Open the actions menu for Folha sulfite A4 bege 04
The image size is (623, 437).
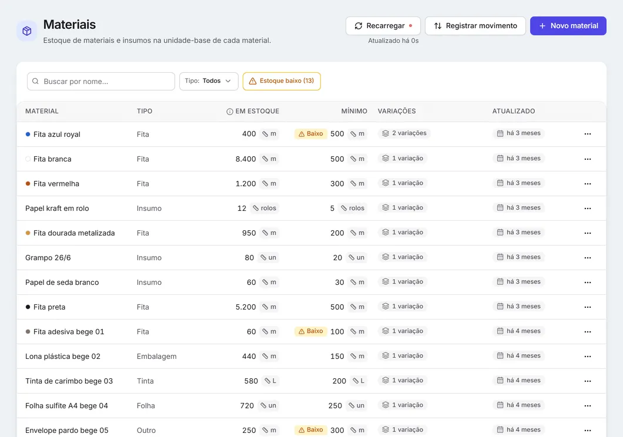(588, 406)
